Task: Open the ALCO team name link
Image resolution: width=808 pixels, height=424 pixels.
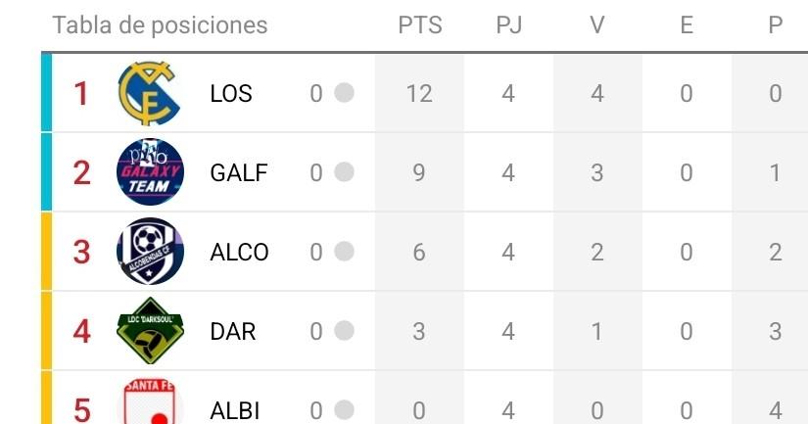Action: coord(239,253)
